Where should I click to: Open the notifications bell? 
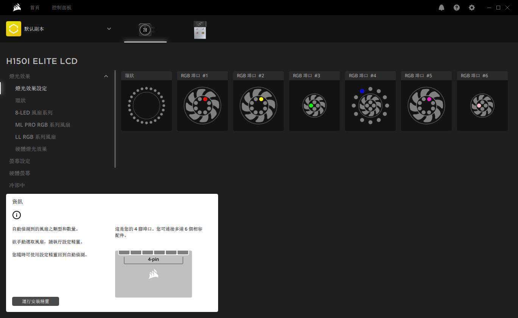click(x=442, y=8)
